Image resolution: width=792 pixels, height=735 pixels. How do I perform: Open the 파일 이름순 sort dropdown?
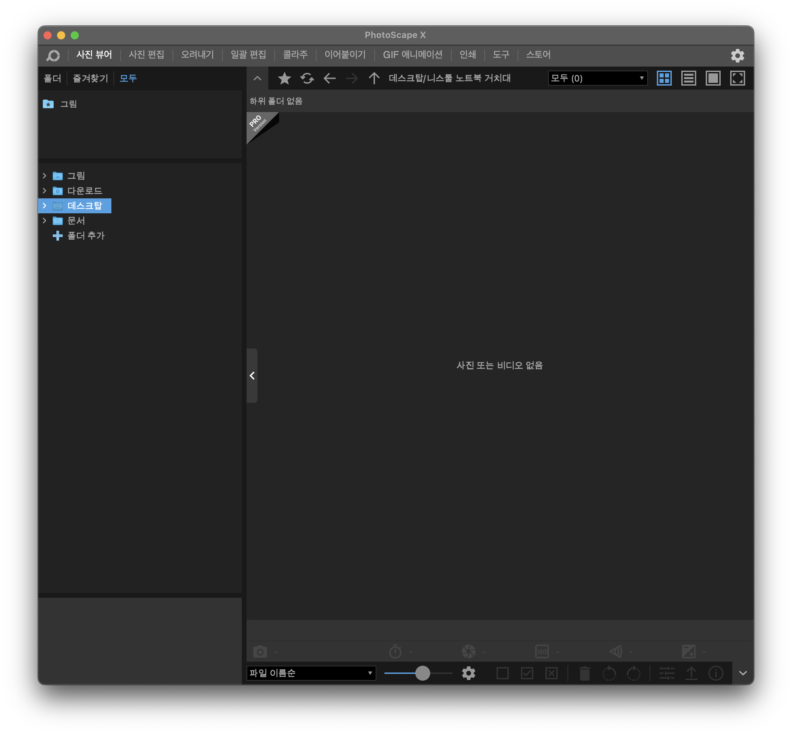(311, 673)
